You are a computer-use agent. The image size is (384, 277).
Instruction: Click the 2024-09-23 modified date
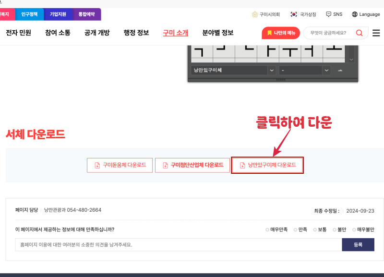point(360,211)
